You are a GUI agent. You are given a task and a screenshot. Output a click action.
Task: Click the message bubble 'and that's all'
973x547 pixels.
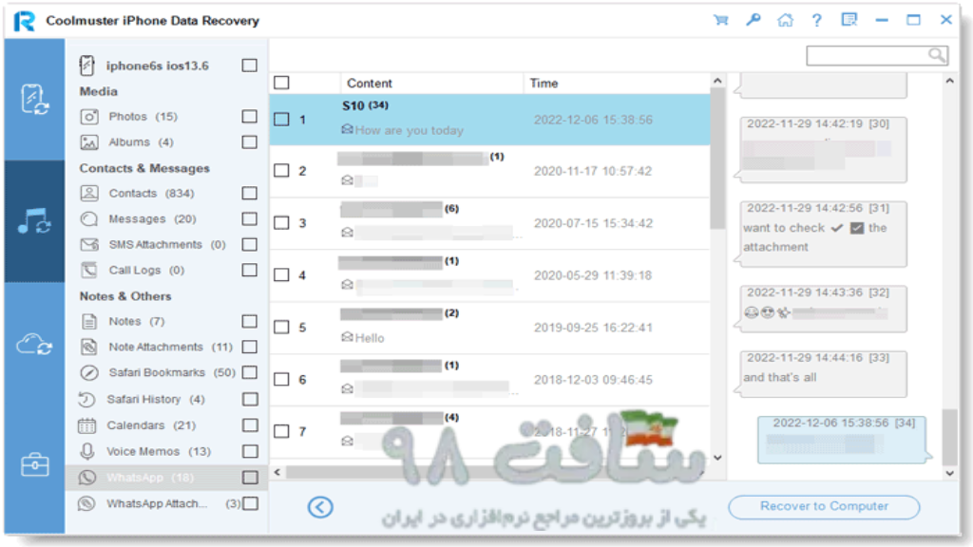pyautogui.click(x=823, y=374)
